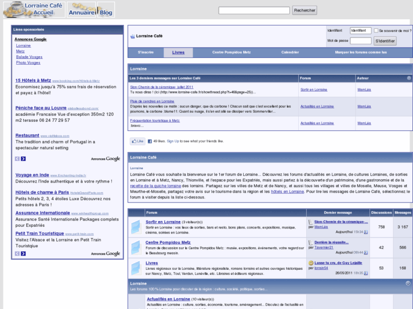Show next ads in second Google block
Image resolution: width=413 pixels, height=309 pixels.
point(23,253)
